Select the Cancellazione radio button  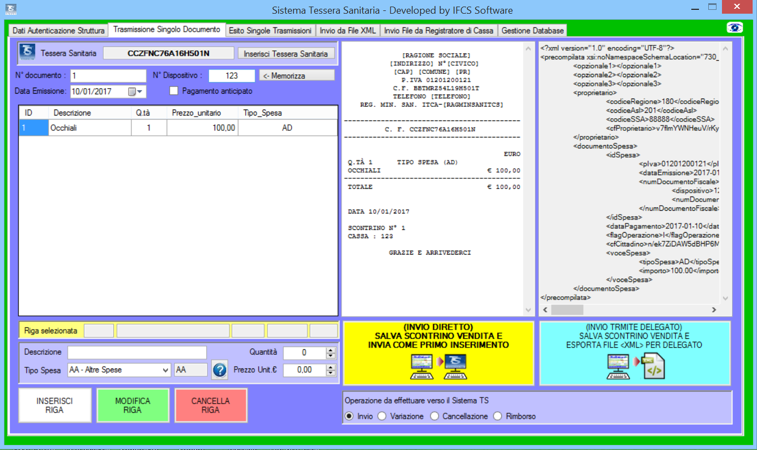[435, 416]
